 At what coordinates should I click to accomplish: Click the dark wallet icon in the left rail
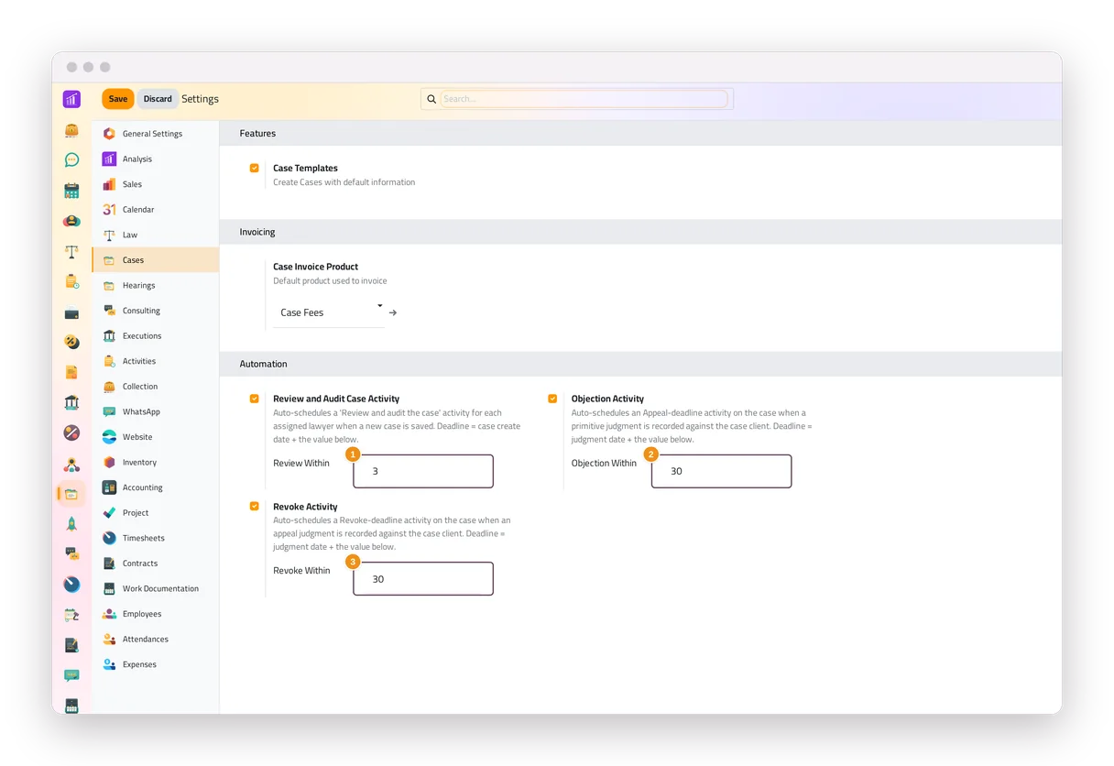[x=71, y=312]
